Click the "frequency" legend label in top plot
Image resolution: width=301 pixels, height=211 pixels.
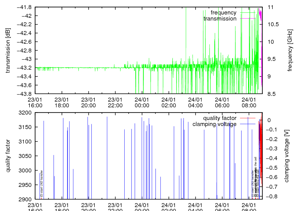223,13
